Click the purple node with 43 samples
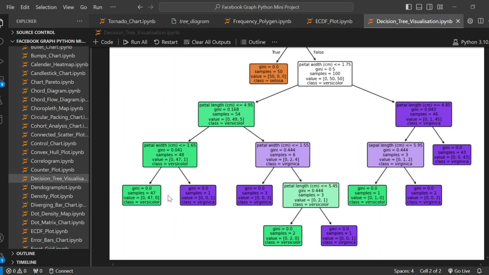 pyautogui.click(x=452, y=155)
